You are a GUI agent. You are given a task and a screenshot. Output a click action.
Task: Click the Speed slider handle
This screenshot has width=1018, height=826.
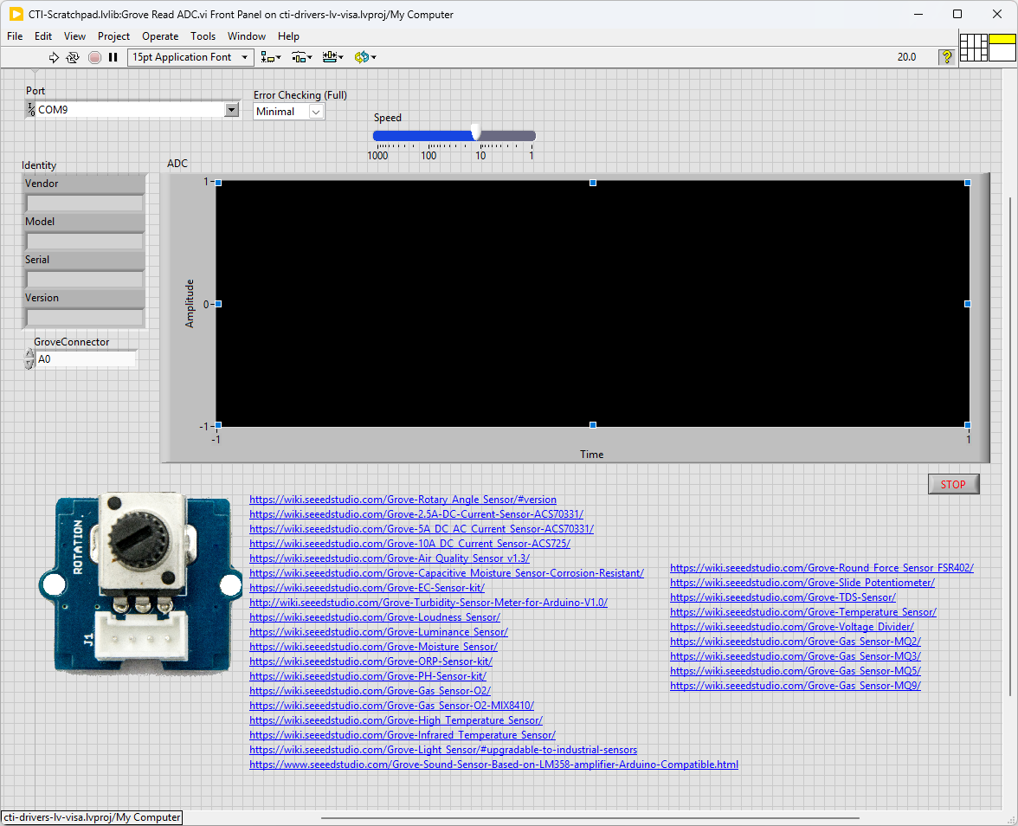(x=475, y=133)
